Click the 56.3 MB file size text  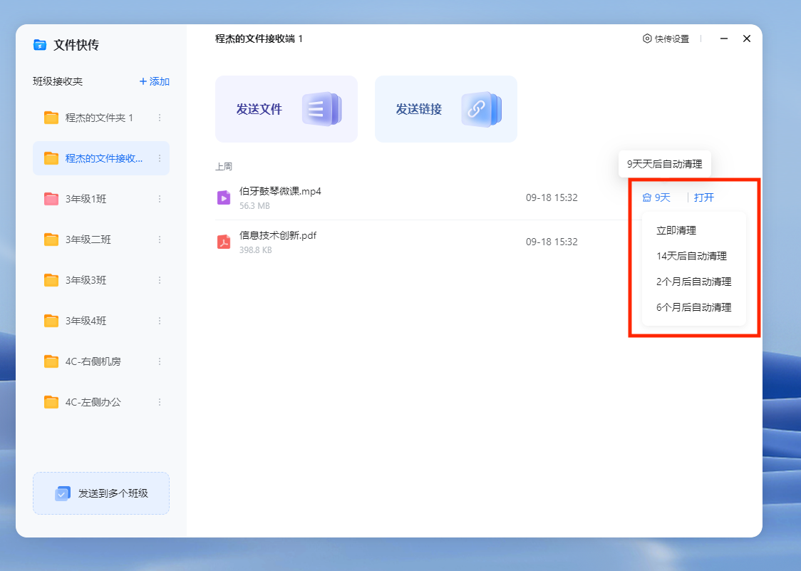click(x=254, y=206)
